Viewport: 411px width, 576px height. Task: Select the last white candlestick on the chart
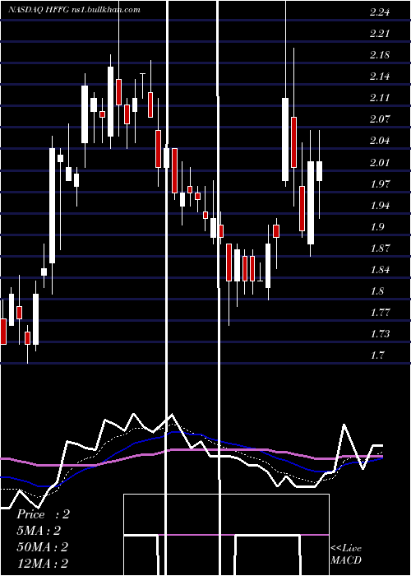[319, 171]
